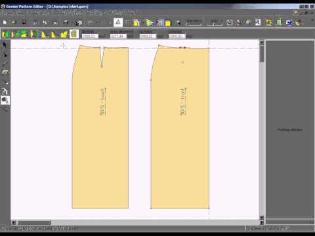Click the yellow double-piece icon before the highlighted one
The width and height of the screenshot is (315, 236).
[64, 34]
